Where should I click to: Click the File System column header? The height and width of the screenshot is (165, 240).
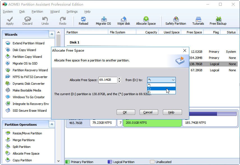tap(117, 32)
